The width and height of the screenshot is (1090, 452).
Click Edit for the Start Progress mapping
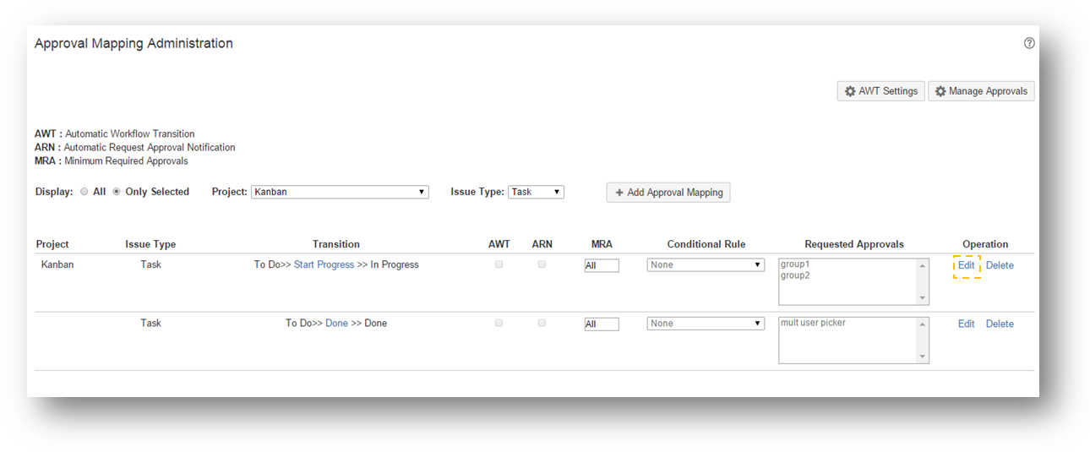(966, 265)
